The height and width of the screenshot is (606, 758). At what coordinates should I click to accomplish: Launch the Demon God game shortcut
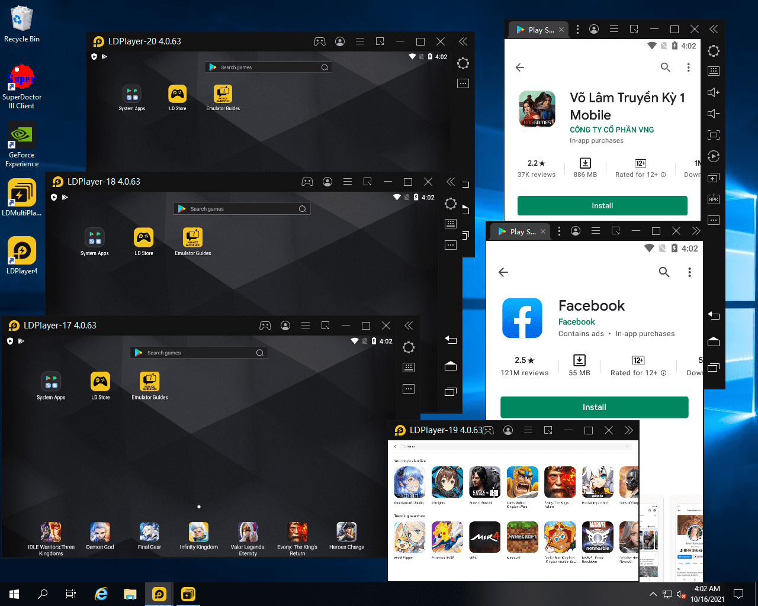coord(99,533)
